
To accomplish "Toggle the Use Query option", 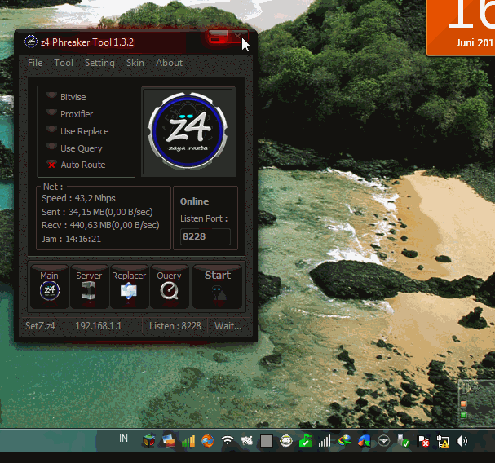I will pos(51,148).
